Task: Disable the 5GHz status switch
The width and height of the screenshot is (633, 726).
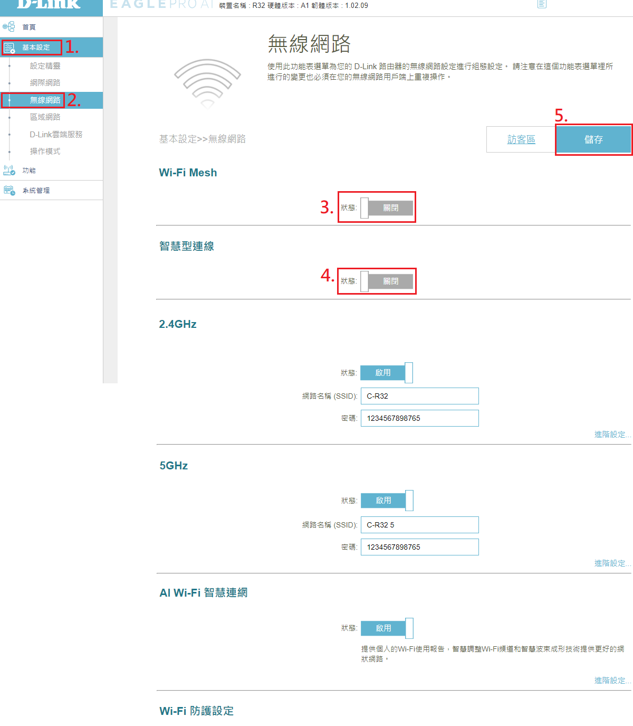Action: [387, 501]
